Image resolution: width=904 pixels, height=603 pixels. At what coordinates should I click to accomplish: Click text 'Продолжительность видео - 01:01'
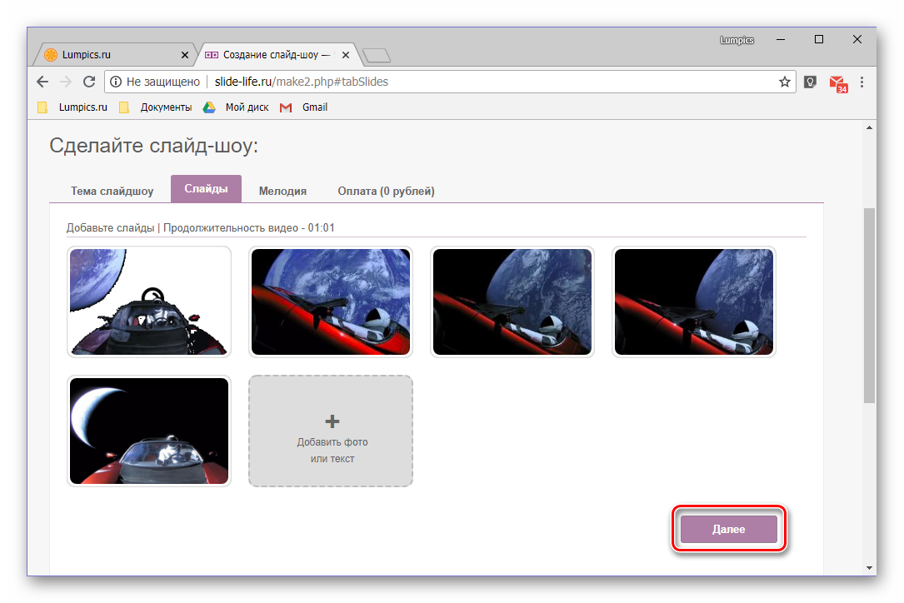[249, 227]
